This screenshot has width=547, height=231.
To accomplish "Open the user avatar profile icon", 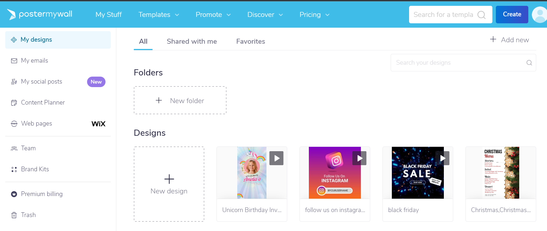I will pyautogui.click(x=539, y=15).
